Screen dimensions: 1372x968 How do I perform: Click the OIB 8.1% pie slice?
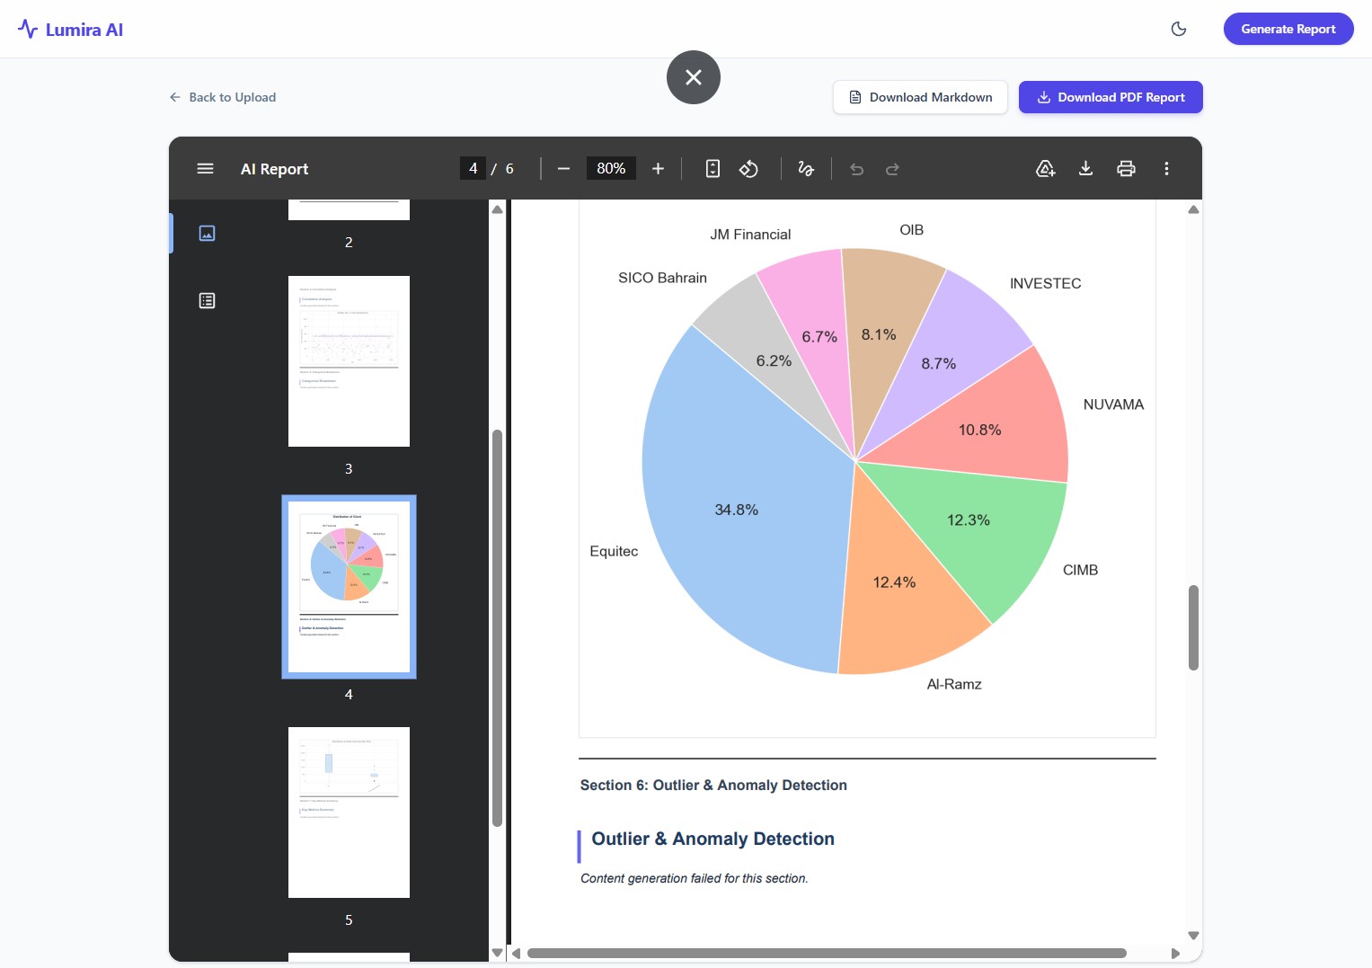click(x=879, y=334)
